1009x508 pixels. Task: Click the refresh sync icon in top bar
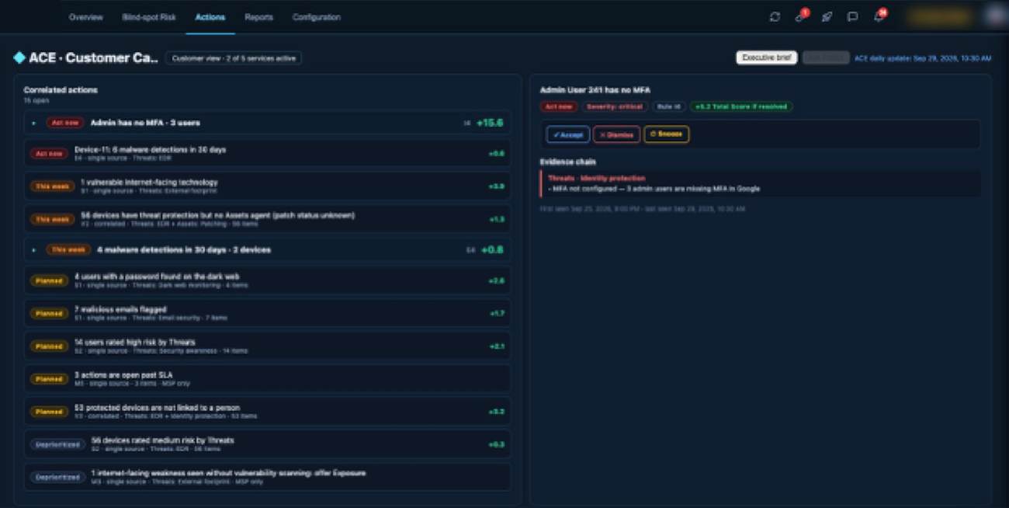coord(775,17)
